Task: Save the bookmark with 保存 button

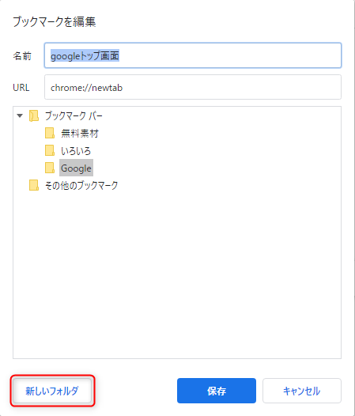Action: pyautogui.click(x=217, y=391)
